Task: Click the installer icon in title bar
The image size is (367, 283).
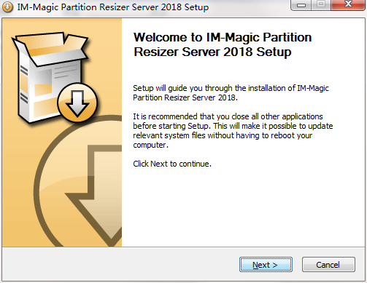Action: [x=7, y=7]
